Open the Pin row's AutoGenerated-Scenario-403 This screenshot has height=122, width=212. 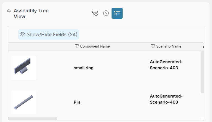[x=166, y=99]
